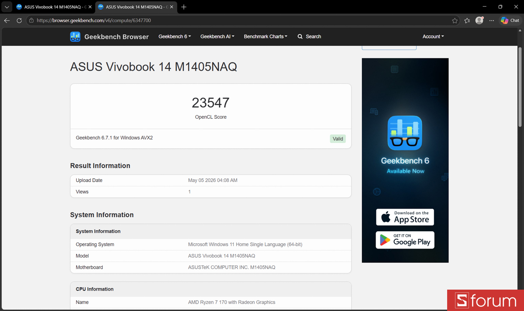
Task: Open the tab list chevron
Action: pos(7,7)
